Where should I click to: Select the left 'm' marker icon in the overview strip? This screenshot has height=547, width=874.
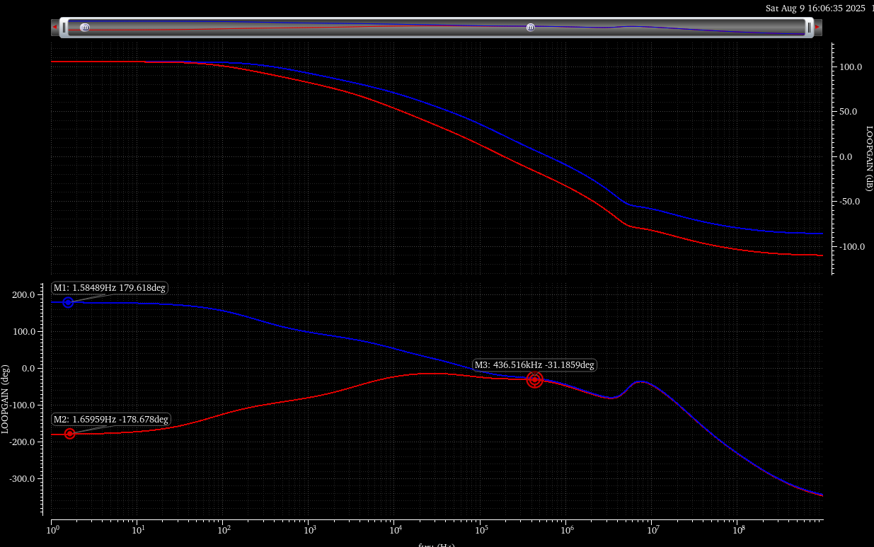click(x=85, y=28)
